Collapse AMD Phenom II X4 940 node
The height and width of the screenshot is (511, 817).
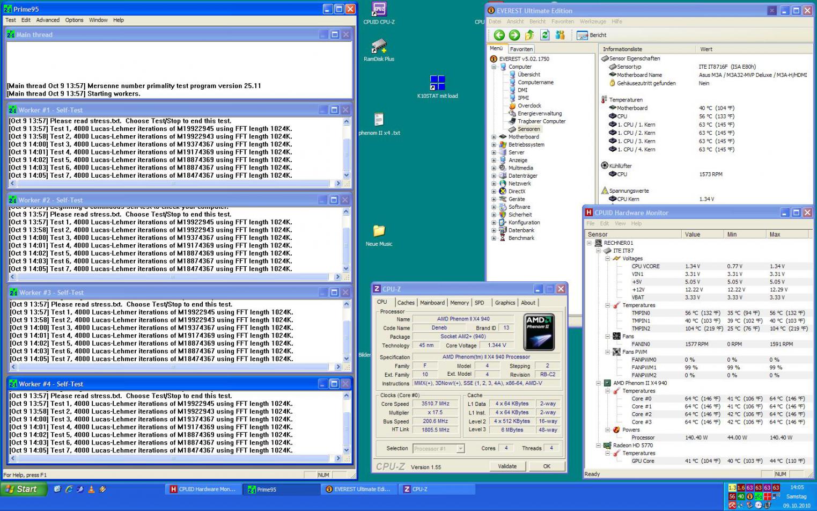[599, 383]
